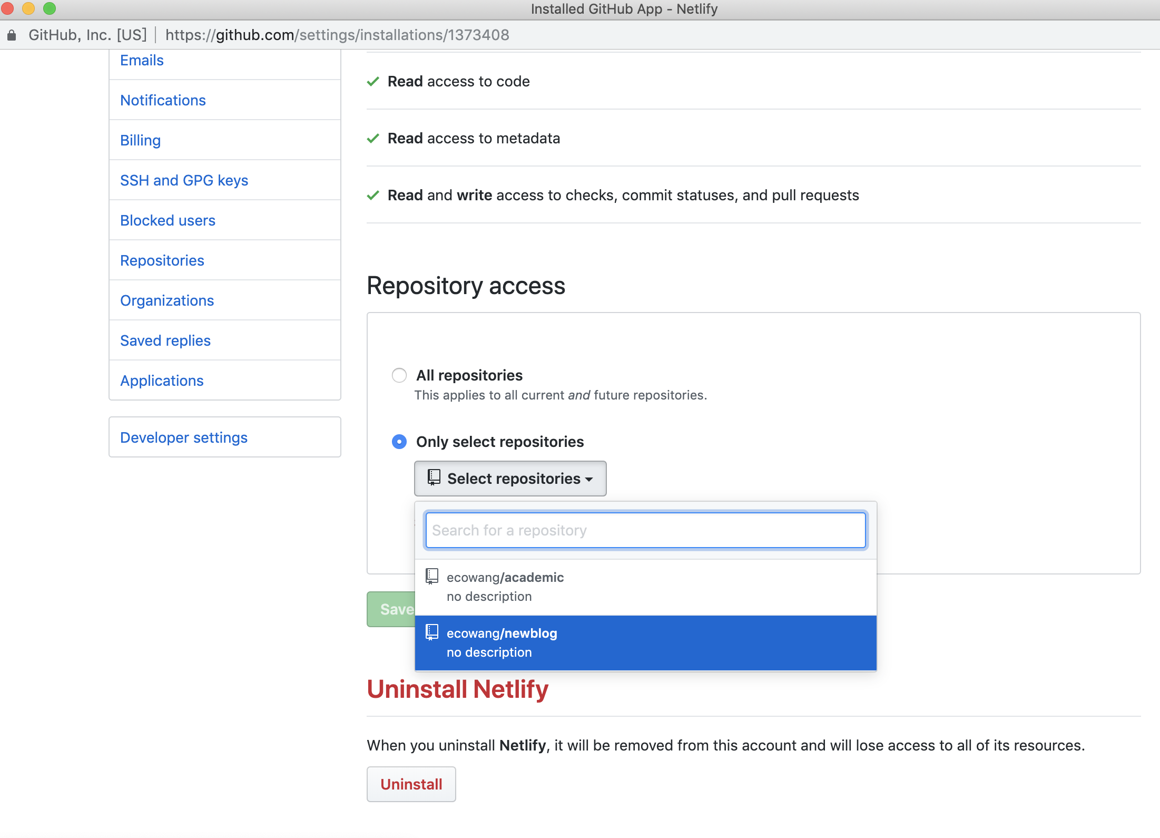
Task: Select the All repositories radio button
Action: (x=399, y=375)
